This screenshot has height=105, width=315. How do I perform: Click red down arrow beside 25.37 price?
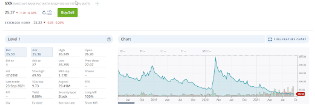pyautogui.click(x=17, y=13)
